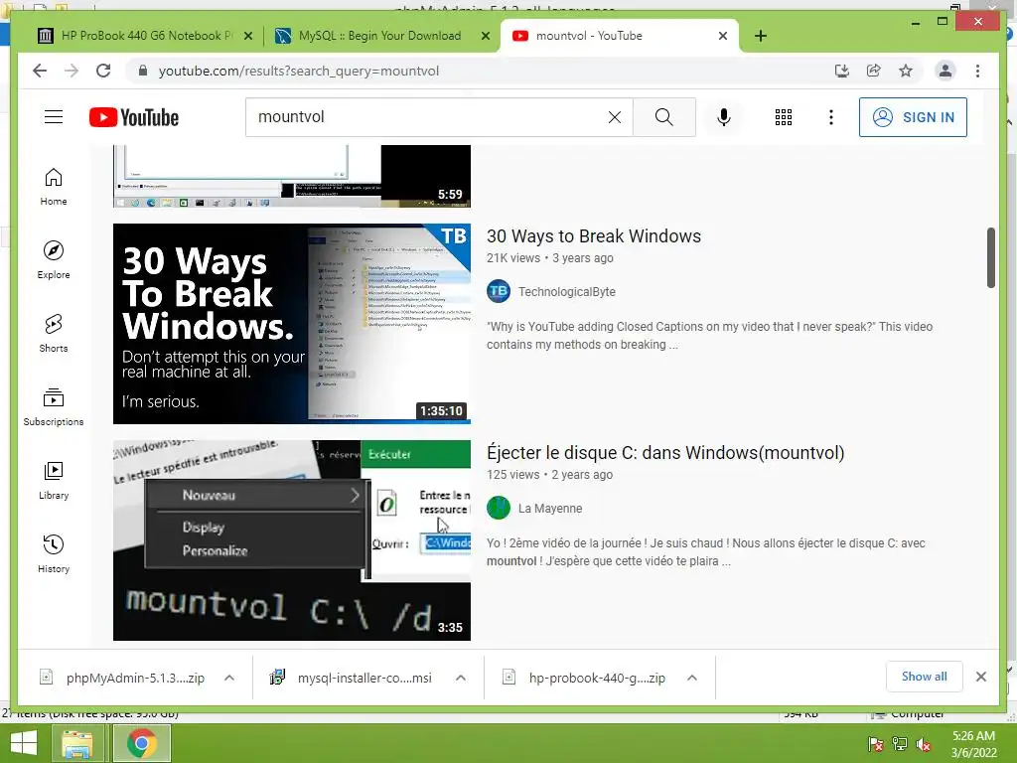Go back with Chrome back arrow
1017x763 pixels.
40,71
